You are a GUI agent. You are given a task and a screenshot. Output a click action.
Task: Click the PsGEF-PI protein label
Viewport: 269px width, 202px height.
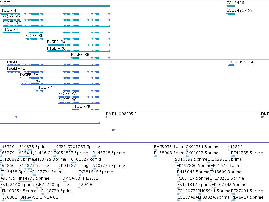tap(45, 87)
